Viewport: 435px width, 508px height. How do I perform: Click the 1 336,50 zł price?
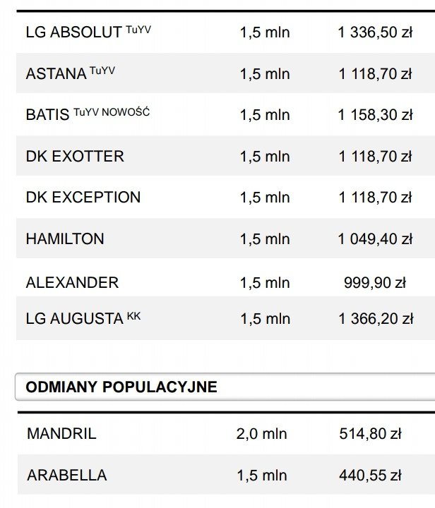[x=376, y=32]
